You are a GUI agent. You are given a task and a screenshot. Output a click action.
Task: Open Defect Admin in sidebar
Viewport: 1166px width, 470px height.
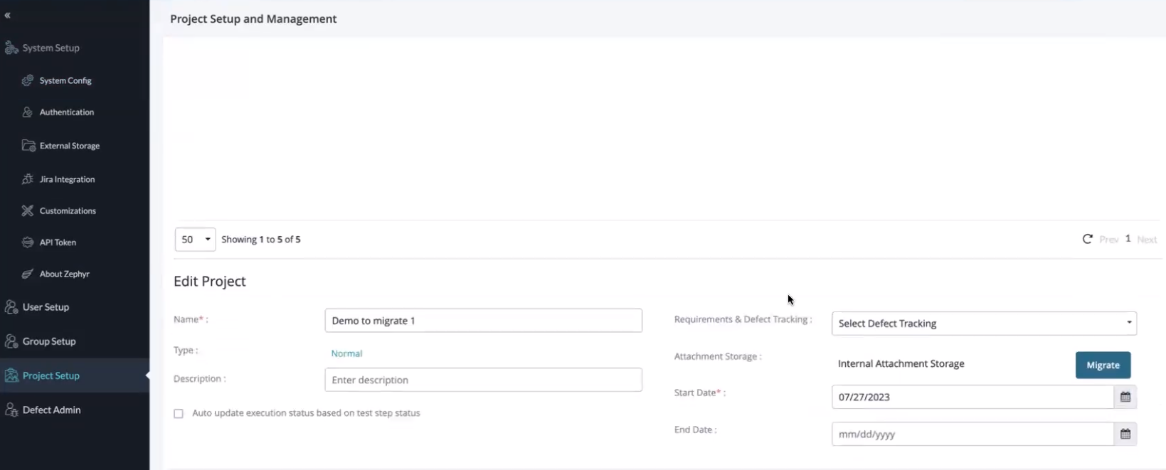click(x=51, y=410)
